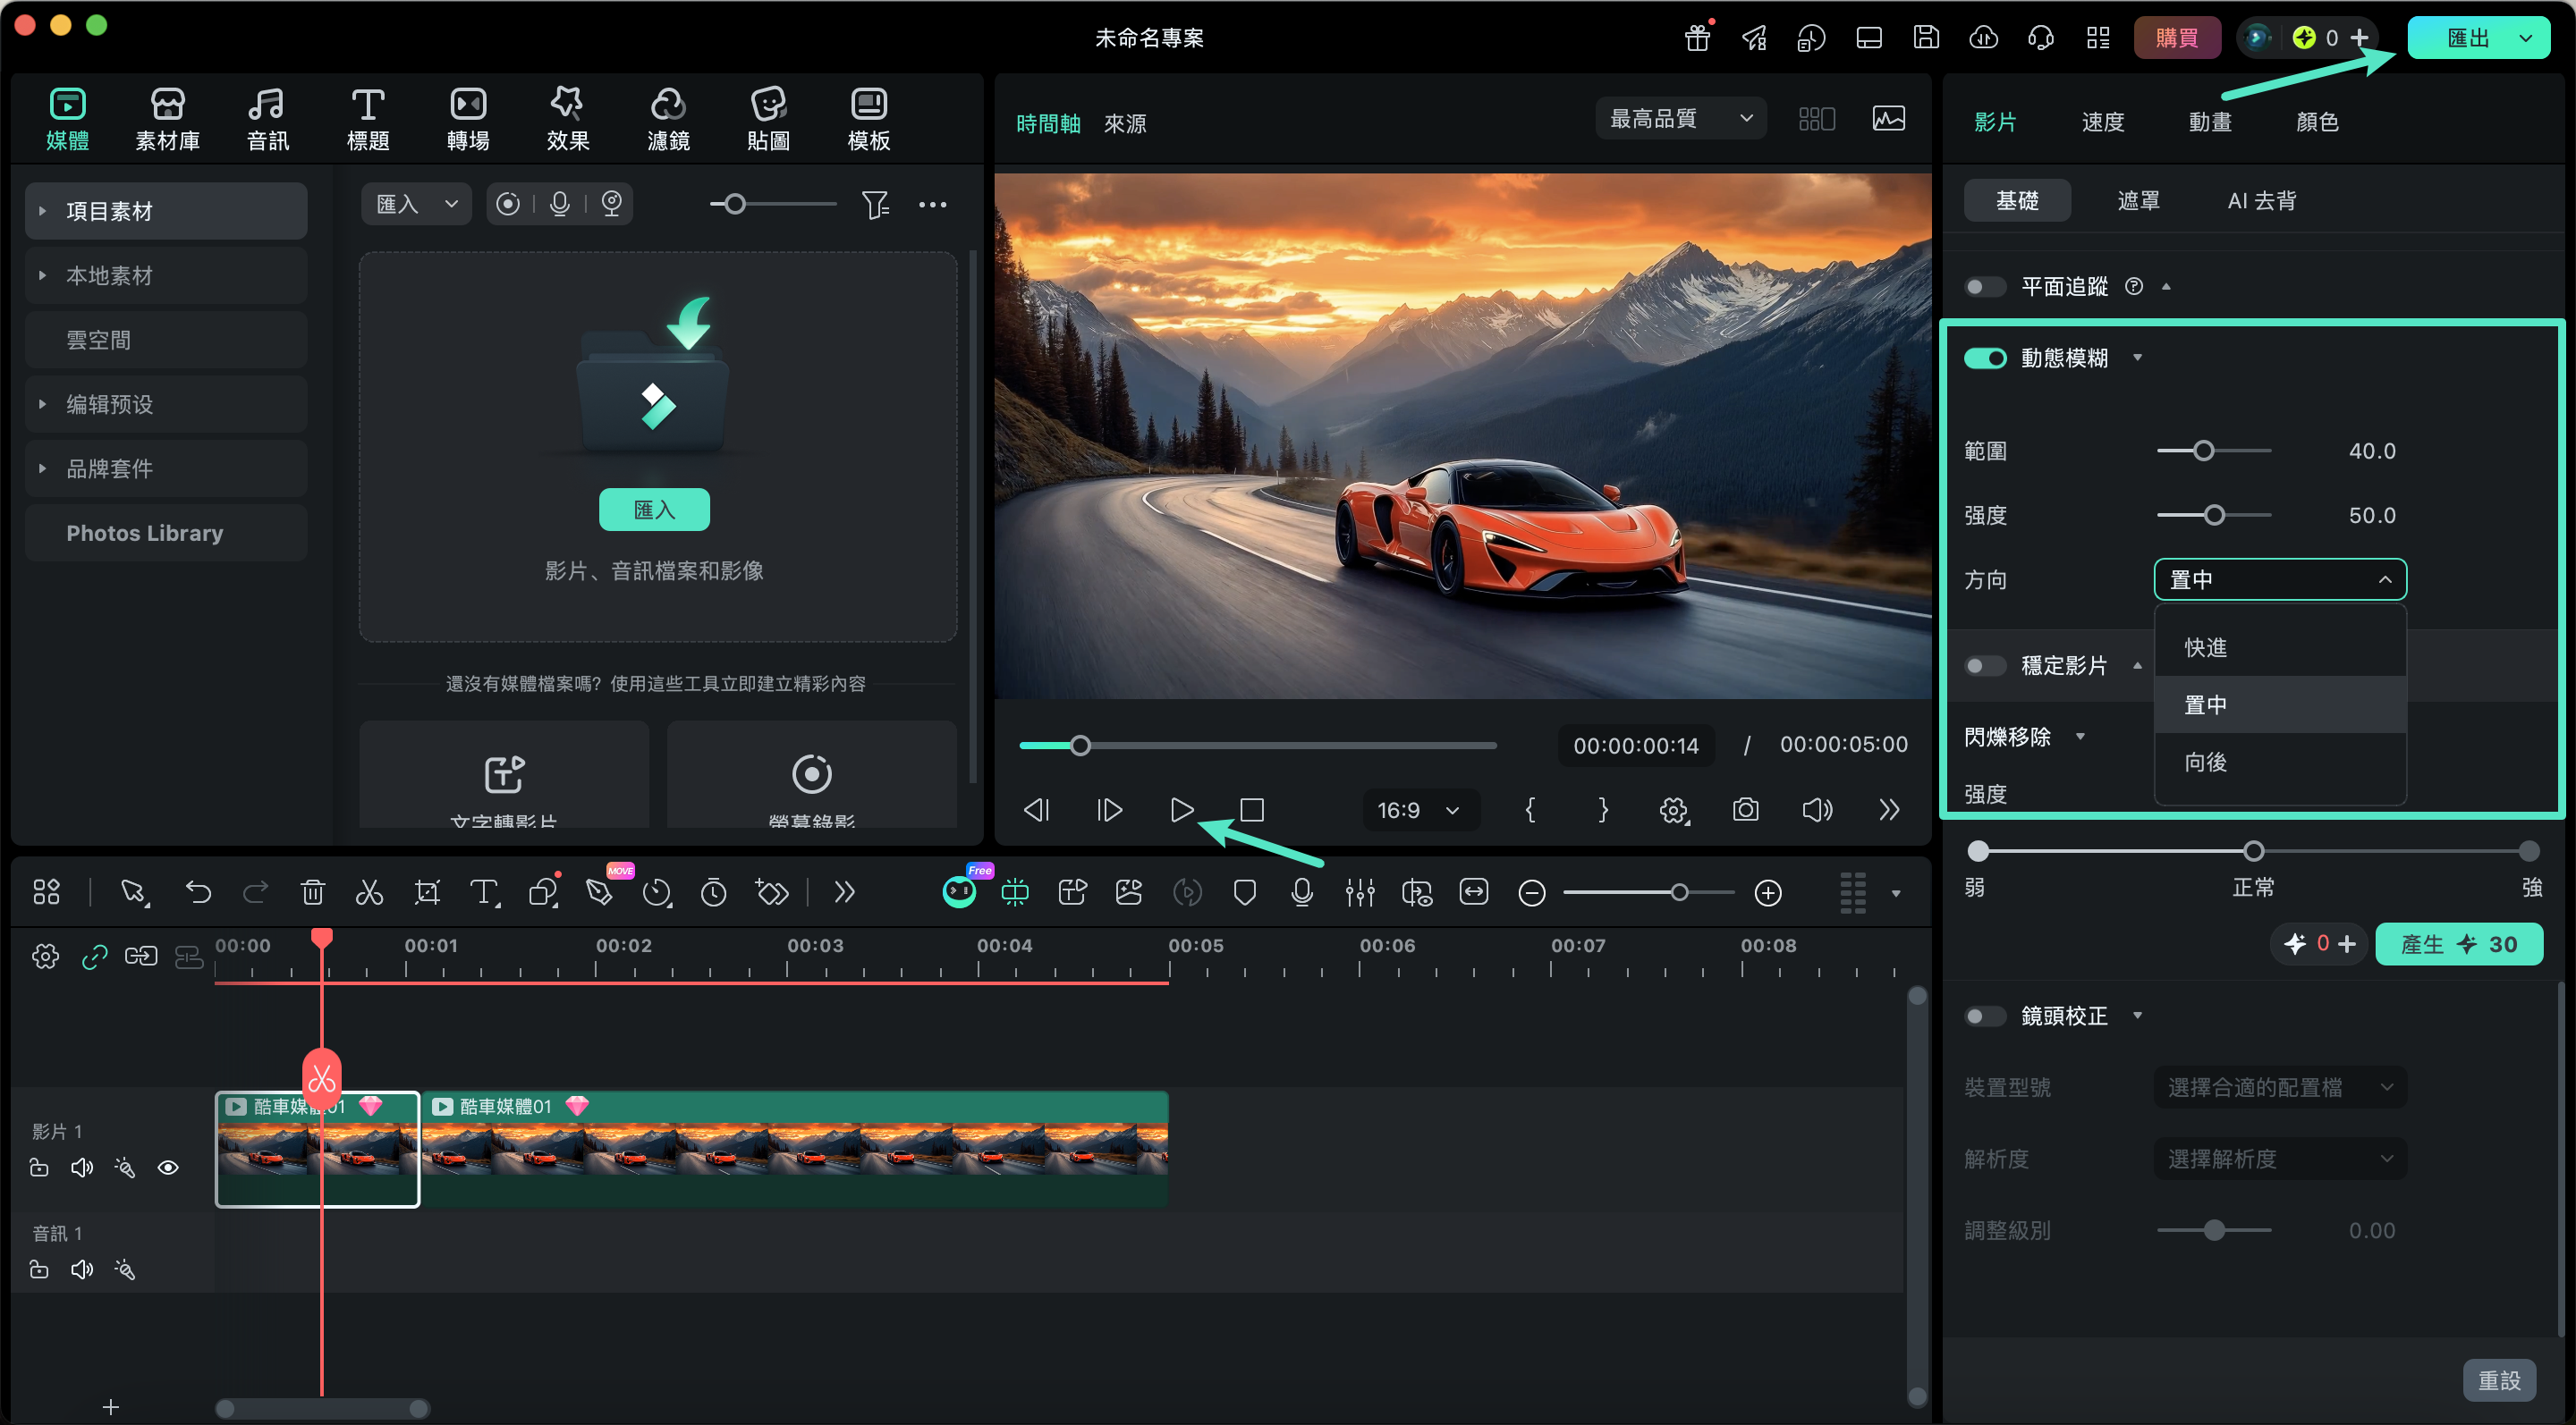2576x1425 pixels.
Task: Open the audio mixer icon in timeline toolbar
Action: [x=1359, y=891]
